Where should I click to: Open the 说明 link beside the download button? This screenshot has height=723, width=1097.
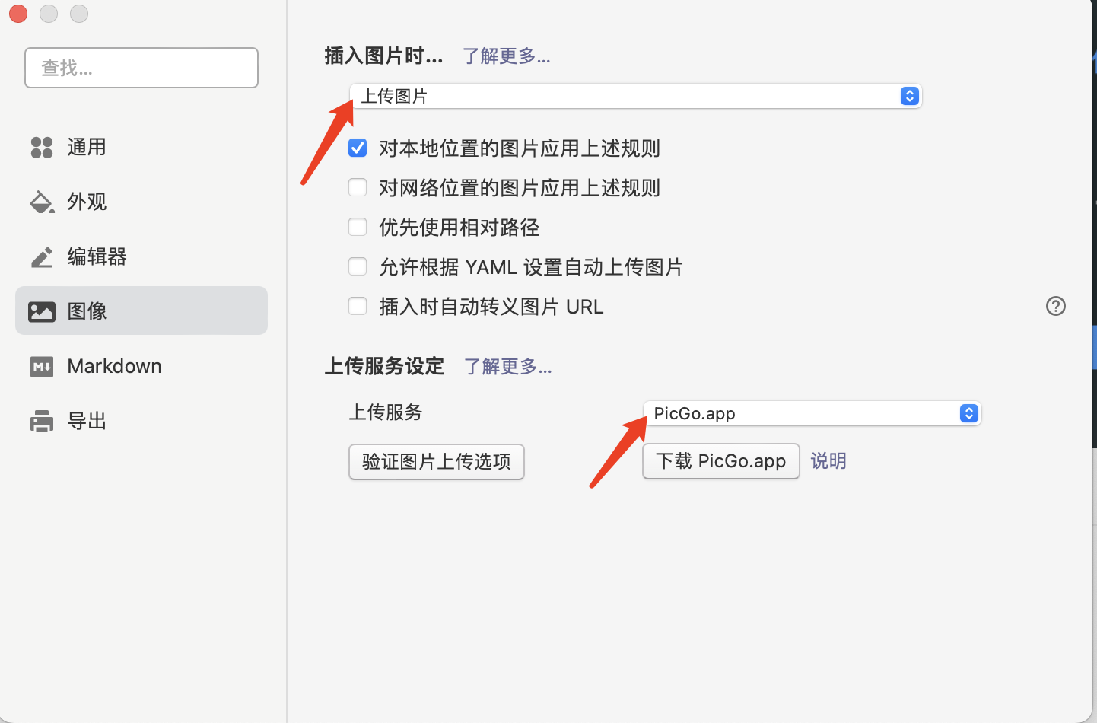tap(828, 461)
